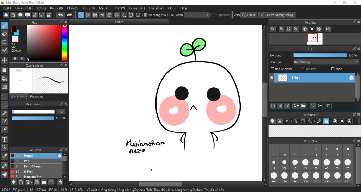Click the rainbow hue slider strip
The image size is (361, 192).
coord(65,43)
